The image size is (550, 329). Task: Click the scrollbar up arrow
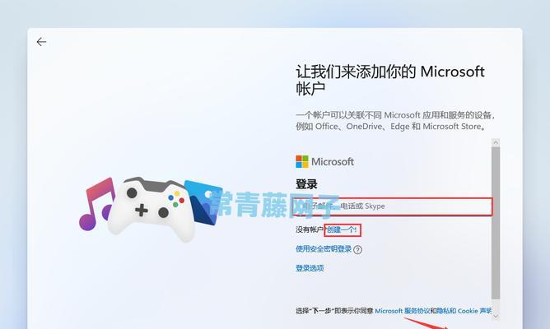(x=496, y=142)
